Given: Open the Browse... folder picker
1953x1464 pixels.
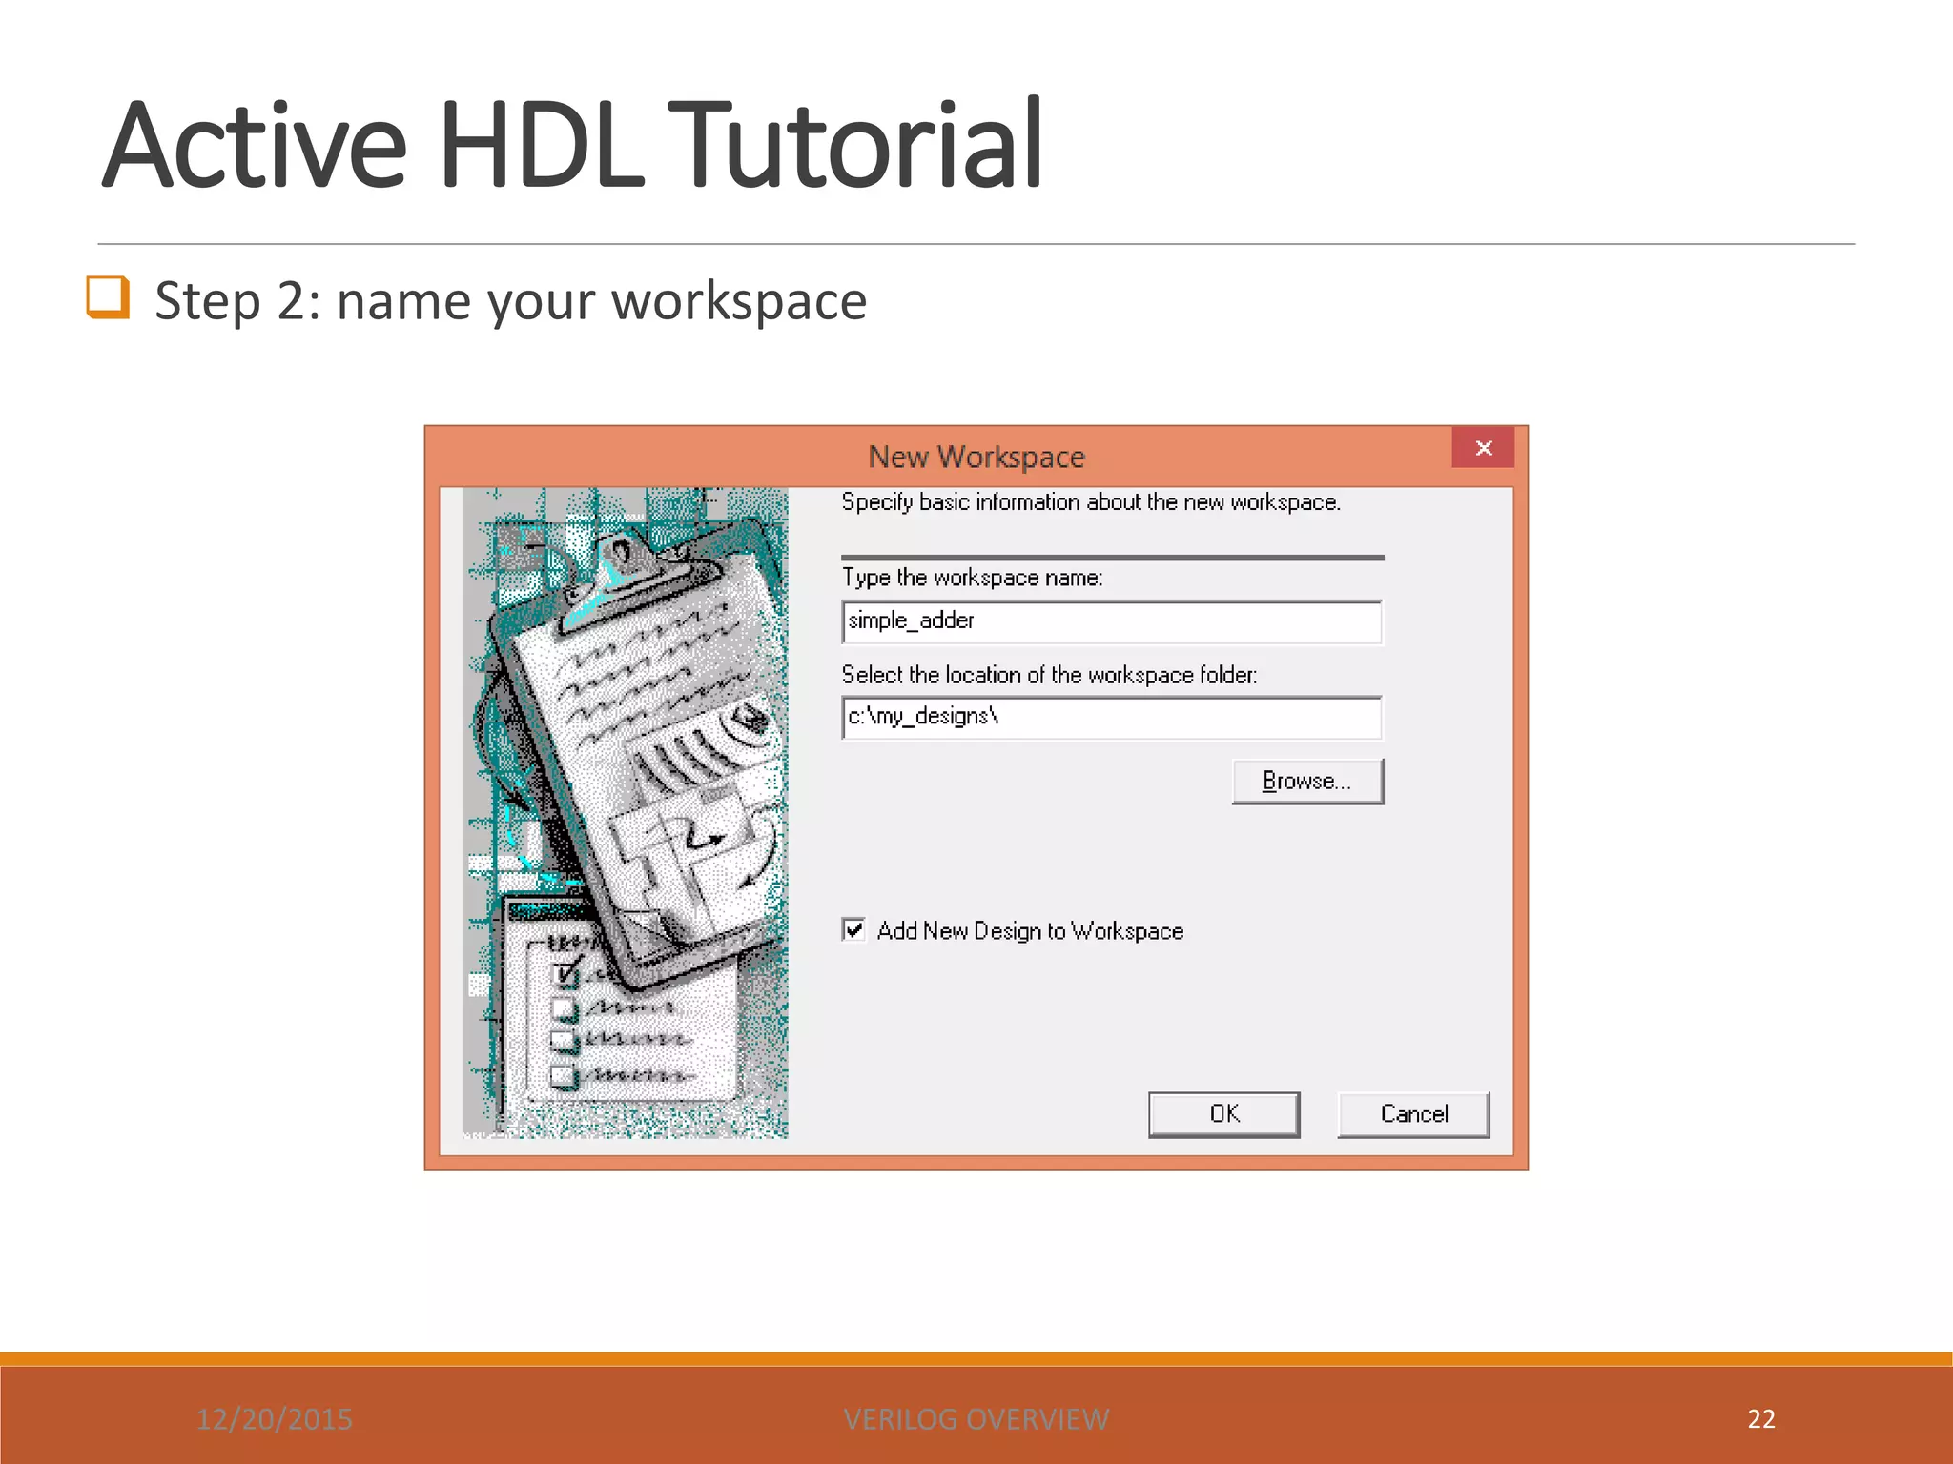Looking at the screenshot, I should point(1307,782).
